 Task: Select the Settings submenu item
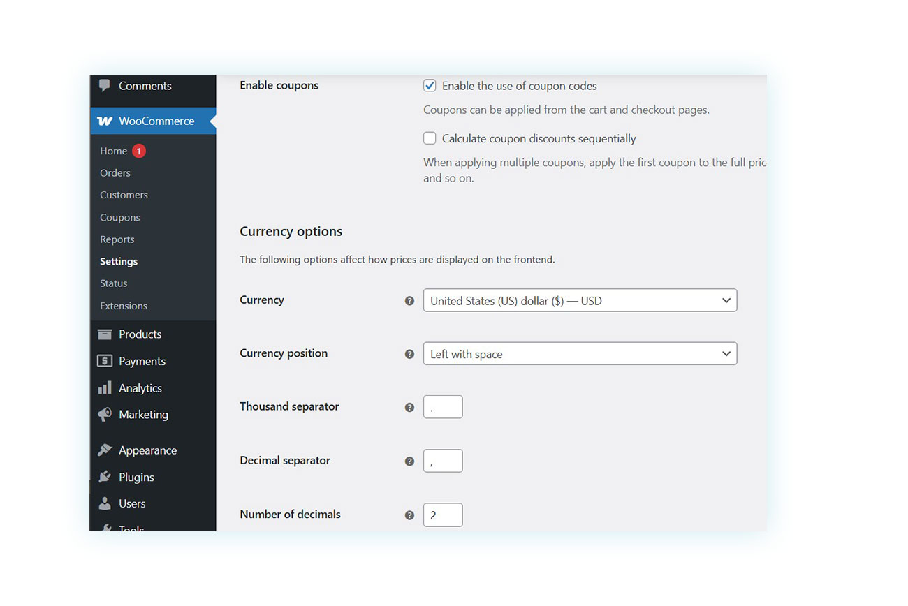click(x=119, y=261)
